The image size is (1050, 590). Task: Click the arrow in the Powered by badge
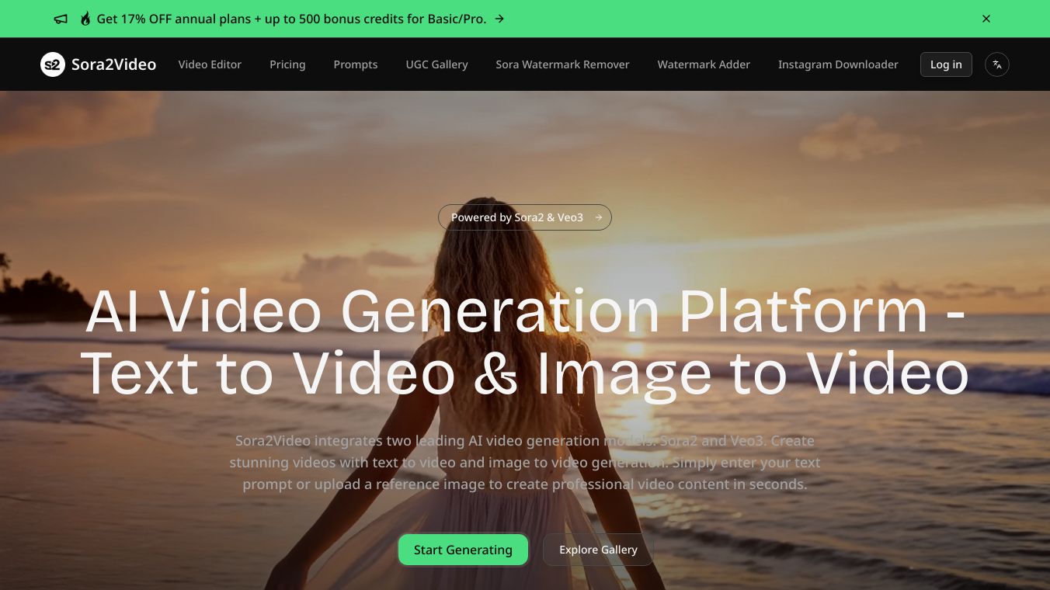click(598, 217)
